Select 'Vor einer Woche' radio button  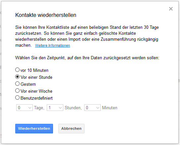[x=17, y=91]
